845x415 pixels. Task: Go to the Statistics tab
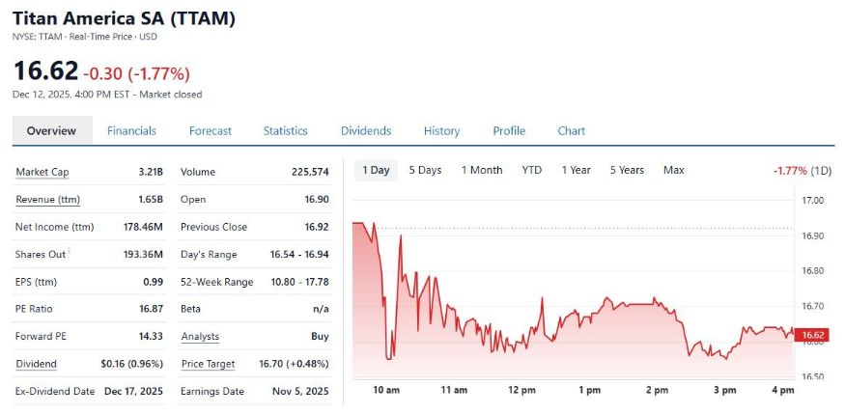[285, 131]
